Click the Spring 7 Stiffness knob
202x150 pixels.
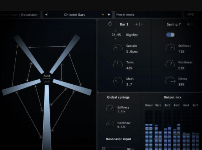tap(170, 49)
